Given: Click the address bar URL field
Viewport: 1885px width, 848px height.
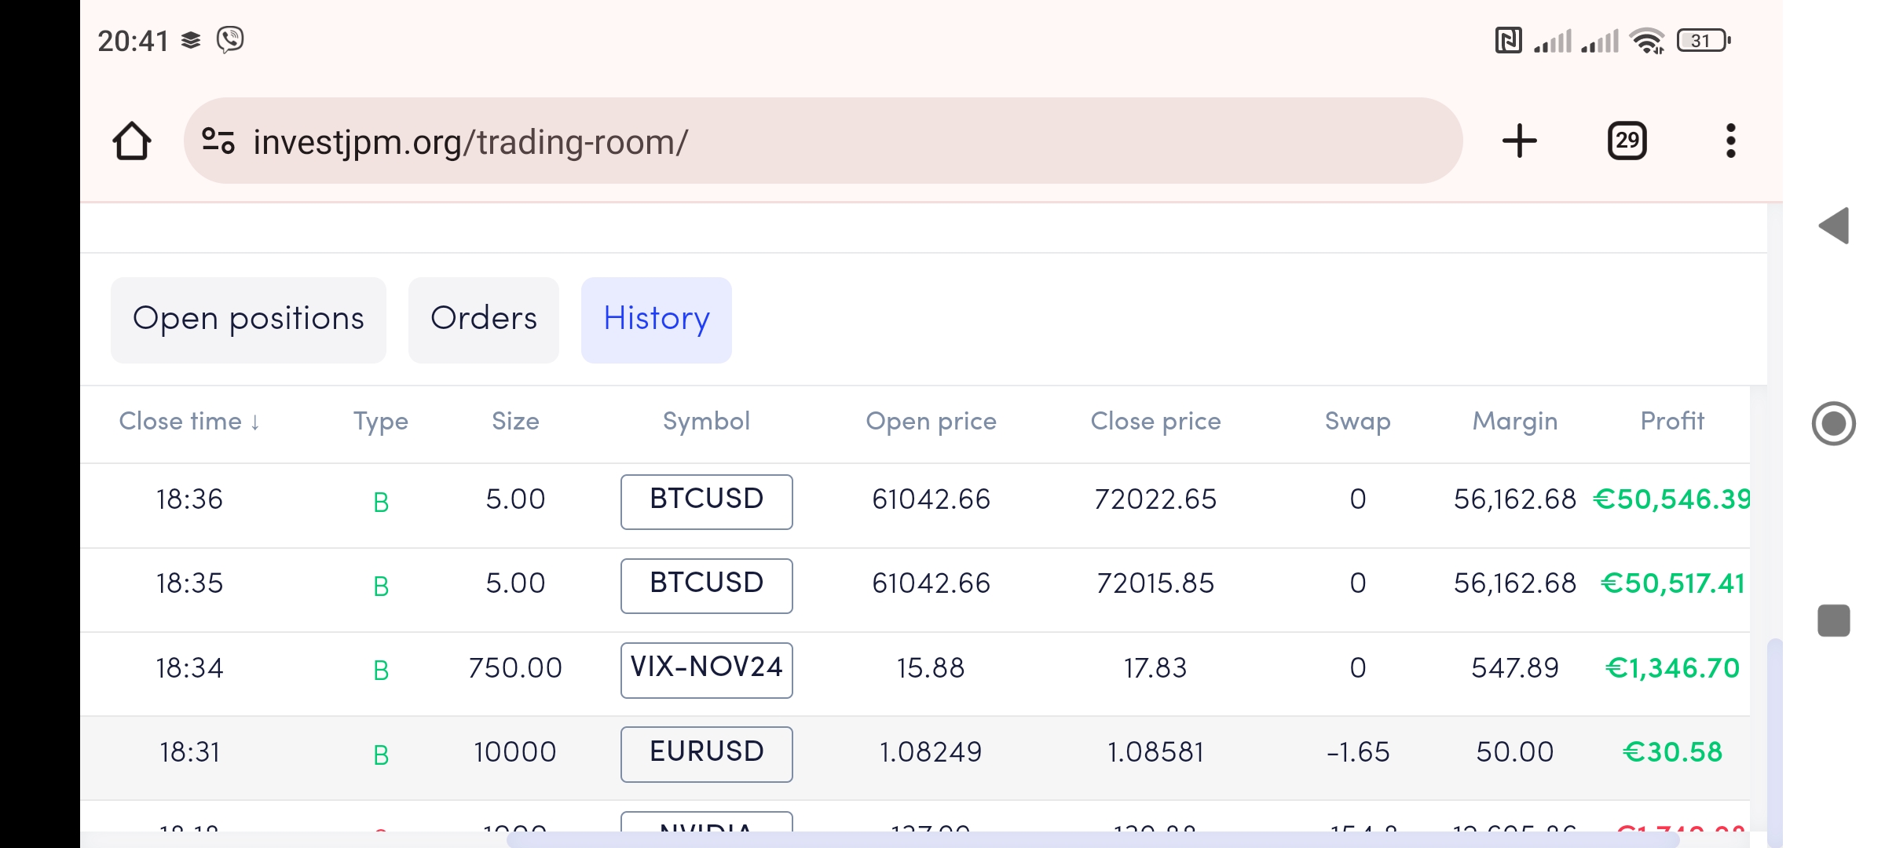Looking at the screenshot, I should coord(785,141).
